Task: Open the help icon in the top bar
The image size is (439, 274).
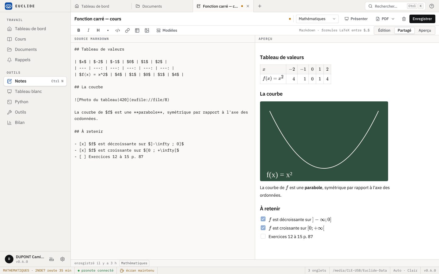Action: click(432, 6)
